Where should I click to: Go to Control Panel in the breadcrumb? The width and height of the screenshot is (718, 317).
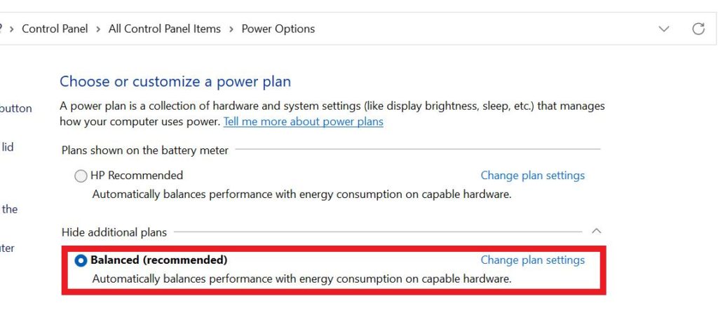click(55, 29)
